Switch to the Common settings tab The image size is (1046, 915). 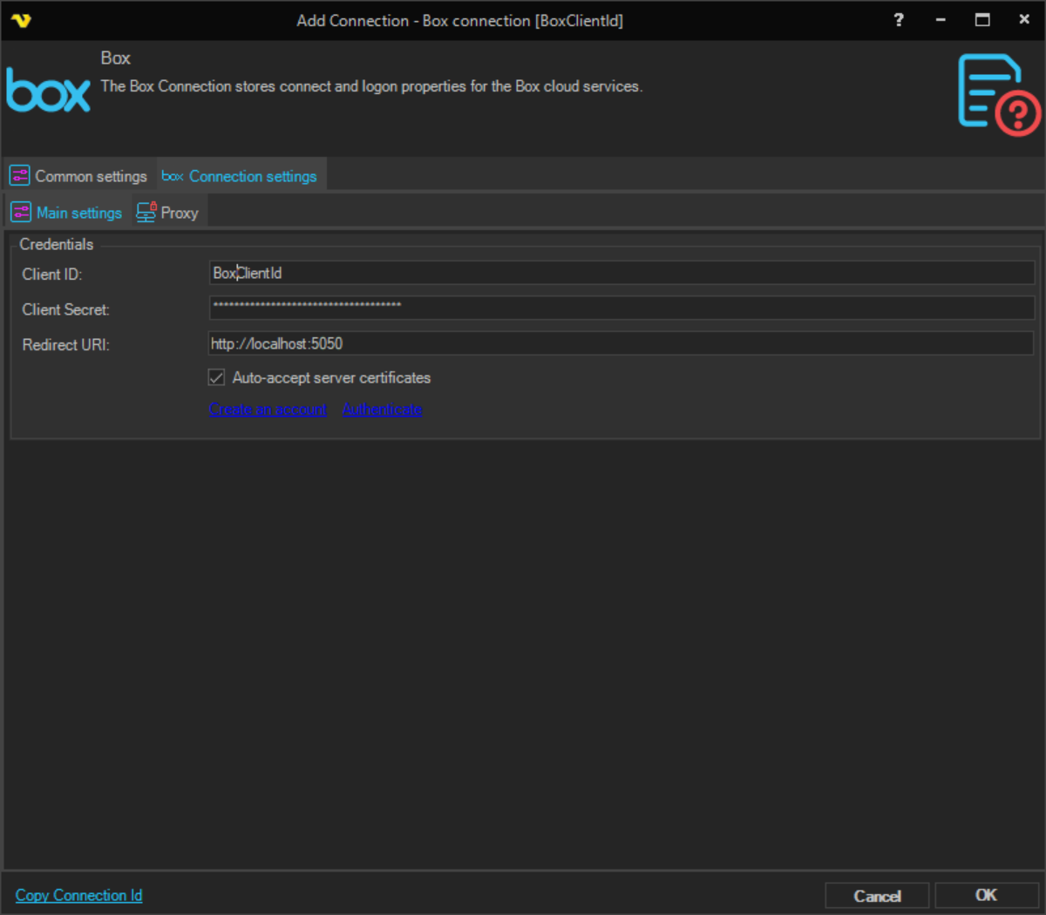point(79,176)
